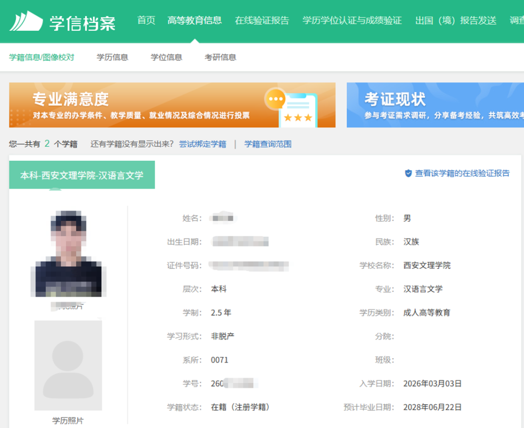The height and width of the screenshot is (428, 524).
Task: Select 高等教育信息 in the top navigation
Action: point(195,20)
